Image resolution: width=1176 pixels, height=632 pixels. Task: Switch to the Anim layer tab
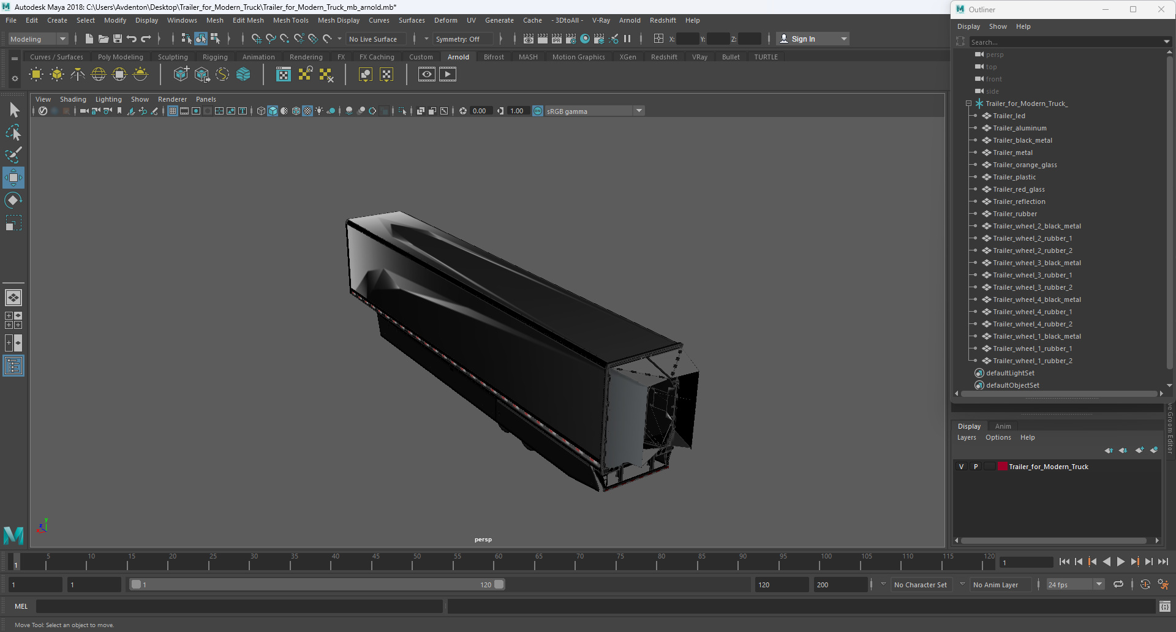point(1003,426)
